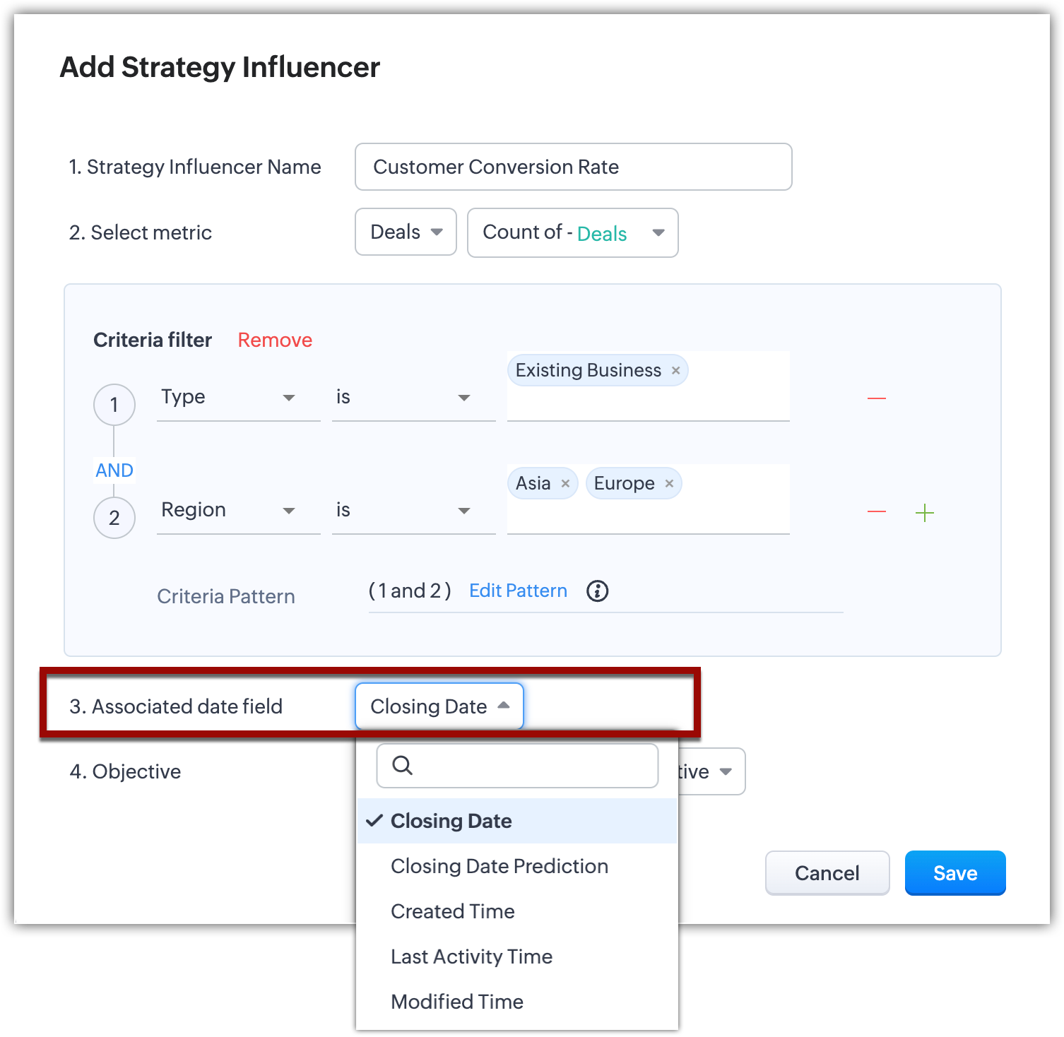
Task: Click Remove next to Criteria filter
Action: (275, 340)
